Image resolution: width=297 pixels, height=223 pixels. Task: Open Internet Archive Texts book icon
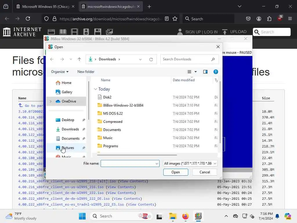tap(63, 32)
